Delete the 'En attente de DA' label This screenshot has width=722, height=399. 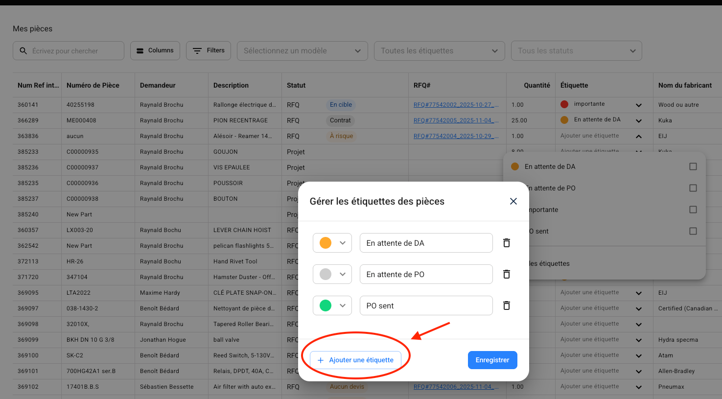click(x=507, y=243)
